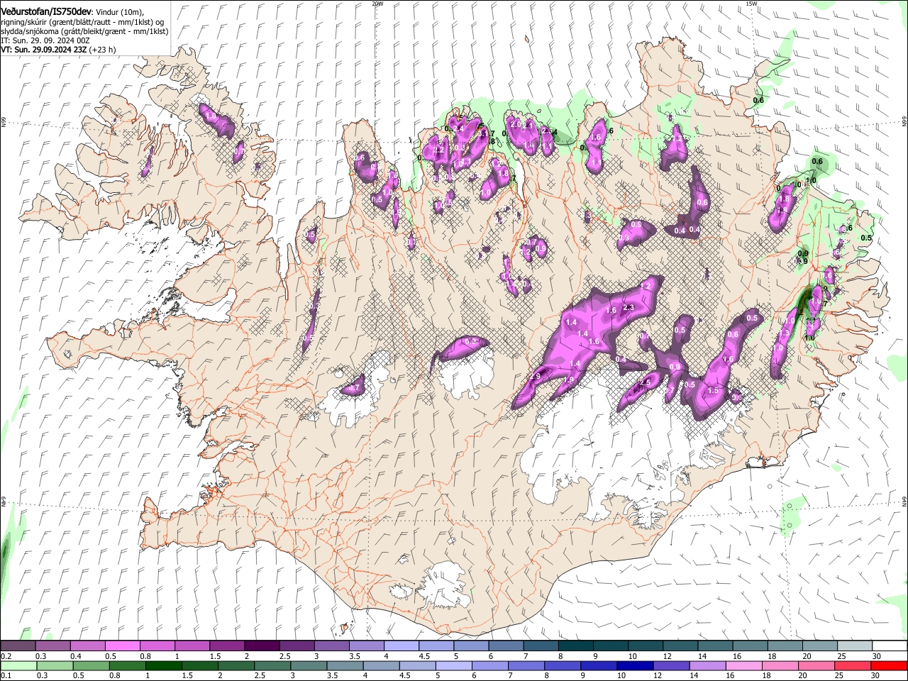Click the dark teal 8 swatch, upper legend
This screenshot has height=681, width=908.
[575, 646]
